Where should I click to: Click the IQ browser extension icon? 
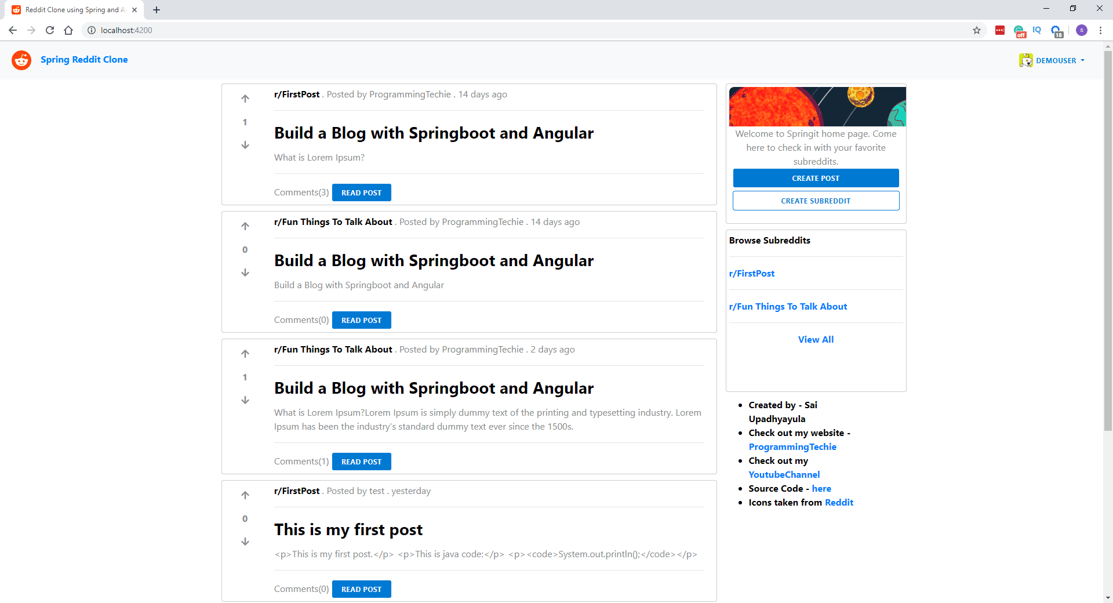1037,30
